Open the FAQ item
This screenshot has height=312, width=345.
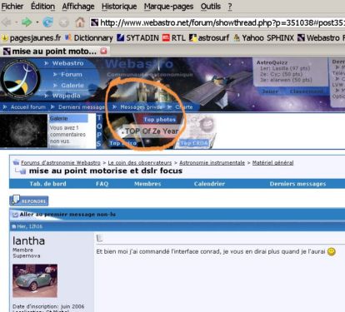102,184
